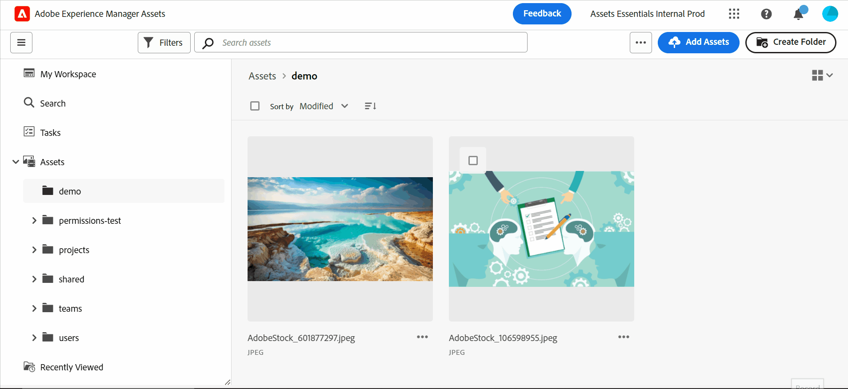848x389 pixels.
Task: Expand the permissions-test folder
Action: click(x=34, y=221)
